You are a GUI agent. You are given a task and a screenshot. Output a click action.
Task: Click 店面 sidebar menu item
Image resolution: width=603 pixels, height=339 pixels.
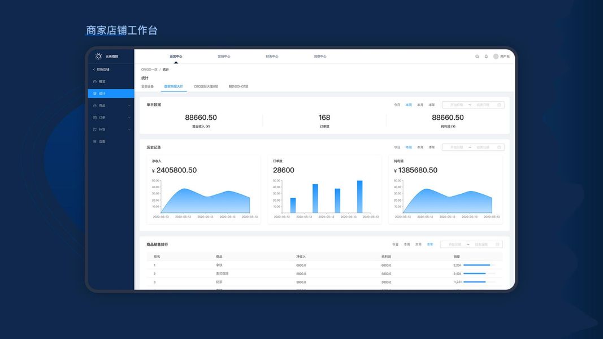coord(111,141)
